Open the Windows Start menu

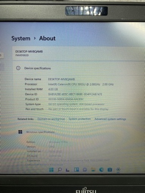tap(51, 170)
